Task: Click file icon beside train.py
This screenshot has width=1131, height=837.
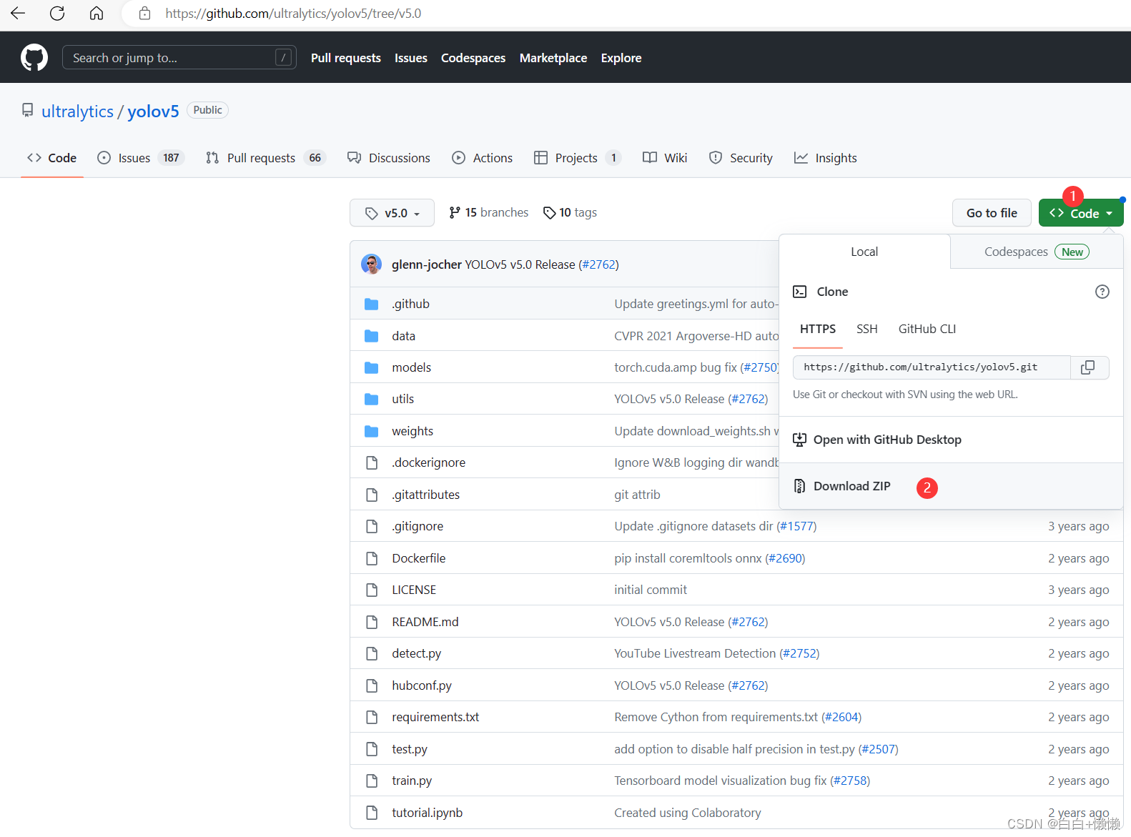Action: tap(372, 781)
